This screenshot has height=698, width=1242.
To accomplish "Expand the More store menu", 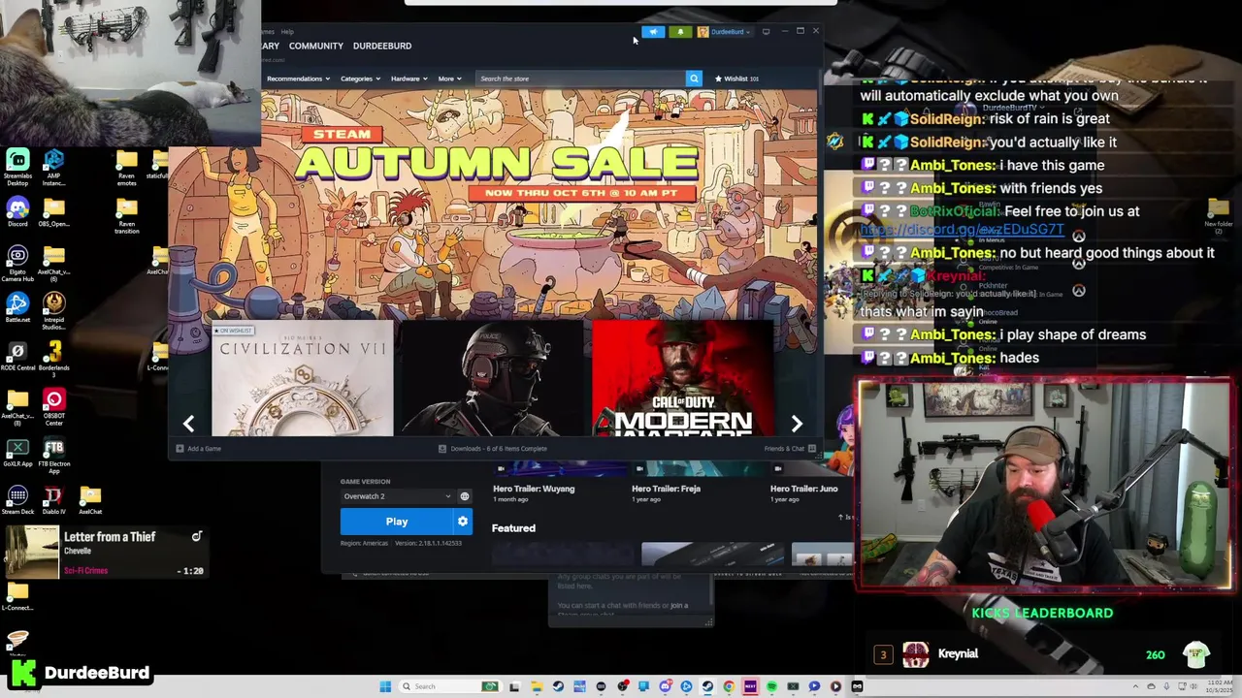I will point(448,79).
